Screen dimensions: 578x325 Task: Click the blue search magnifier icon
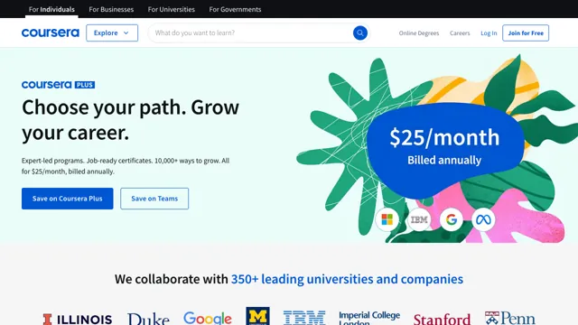coord(360,32)
